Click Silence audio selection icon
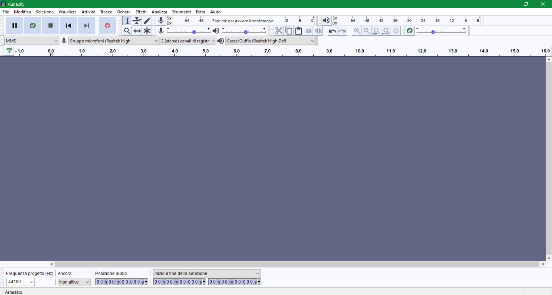 pos(318,31)
